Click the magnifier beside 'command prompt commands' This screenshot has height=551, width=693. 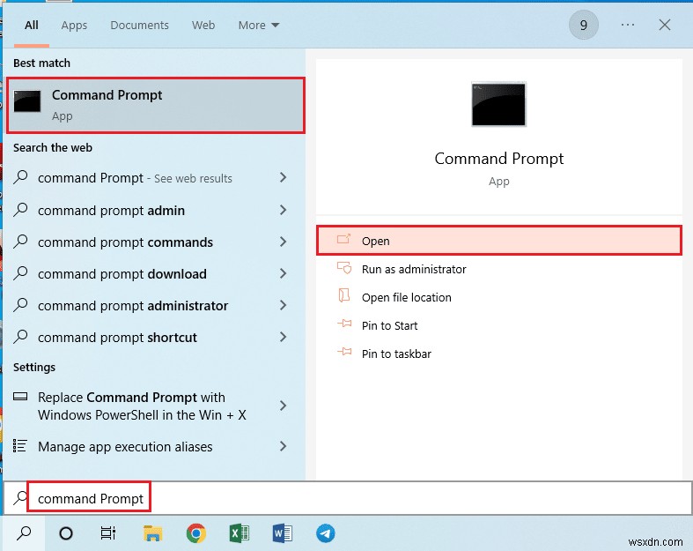20,242
